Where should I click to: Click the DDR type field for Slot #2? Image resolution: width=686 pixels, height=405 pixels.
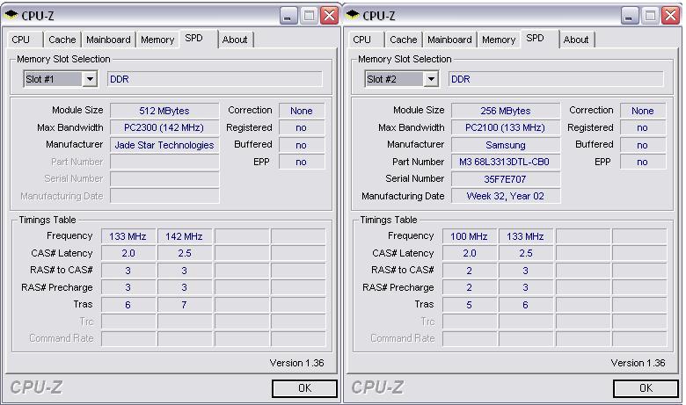click(556, 79)
